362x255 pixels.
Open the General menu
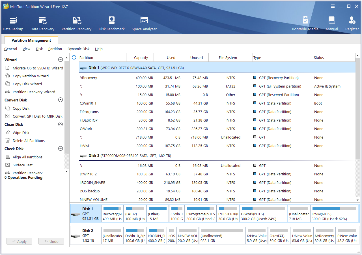click(11, 49)
